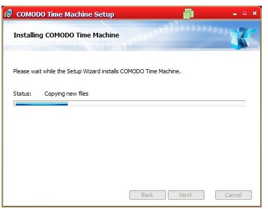Click the green stacked squares icon
This screenshot has height=209, width=268.
click(x=188, y=14)
